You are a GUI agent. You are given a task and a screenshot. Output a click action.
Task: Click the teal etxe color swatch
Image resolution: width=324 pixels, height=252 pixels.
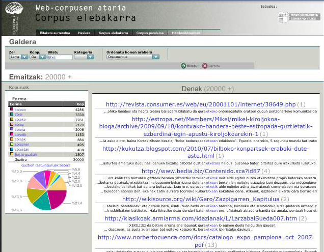point(12,115)
